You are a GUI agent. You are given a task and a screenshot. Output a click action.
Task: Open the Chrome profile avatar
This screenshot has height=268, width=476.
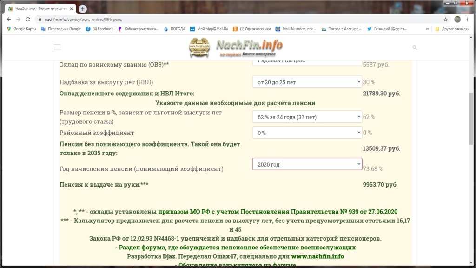pos(457,20)
